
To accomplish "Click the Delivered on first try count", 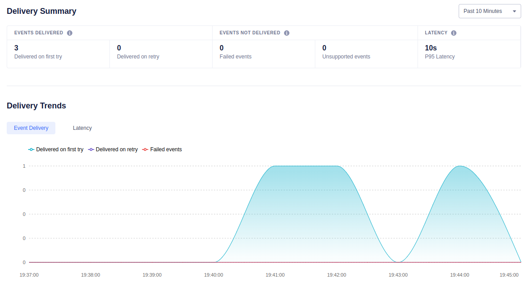I will pos(16,48).
